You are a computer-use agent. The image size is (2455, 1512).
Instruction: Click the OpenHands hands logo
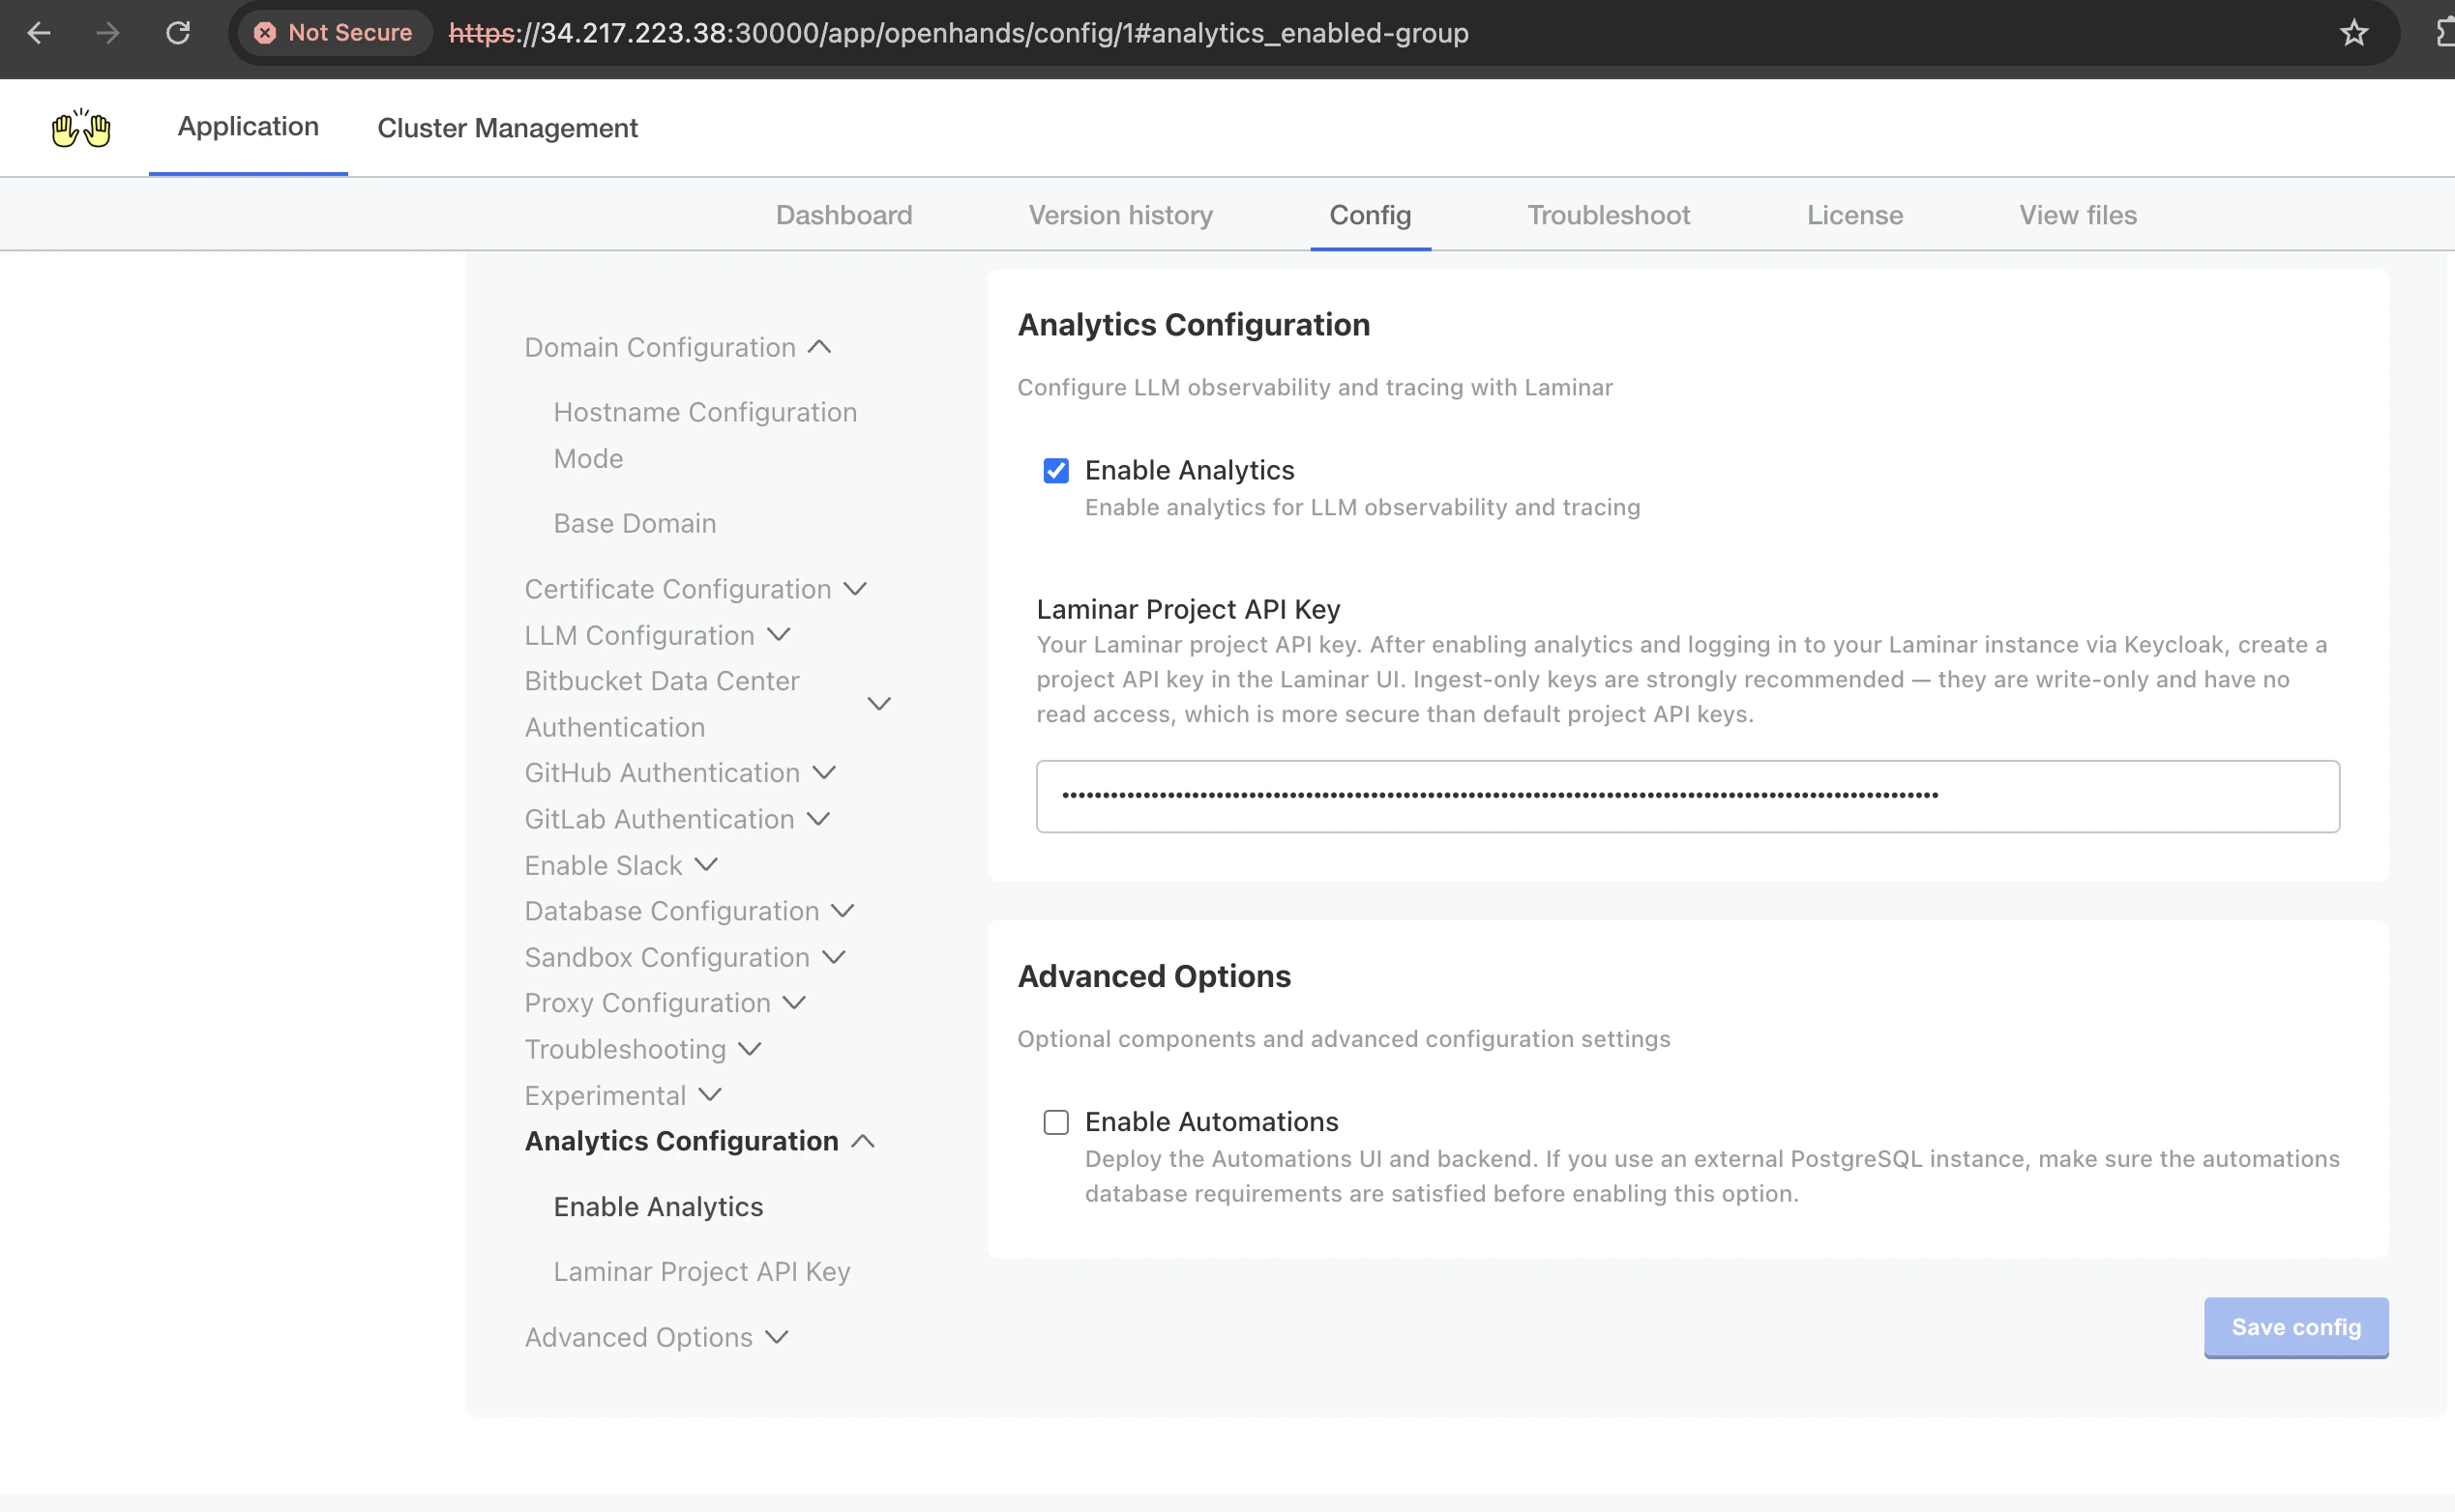point(81,128)
